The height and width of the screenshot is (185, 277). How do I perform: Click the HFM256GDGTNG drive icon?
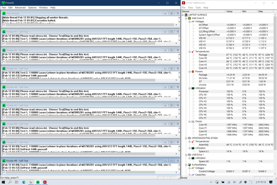[189, 138]
